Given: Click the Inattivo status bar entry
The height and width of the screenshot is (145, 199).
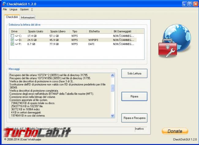Looking at the screenshot, I should pyautogui.click(x=139, y=129).
